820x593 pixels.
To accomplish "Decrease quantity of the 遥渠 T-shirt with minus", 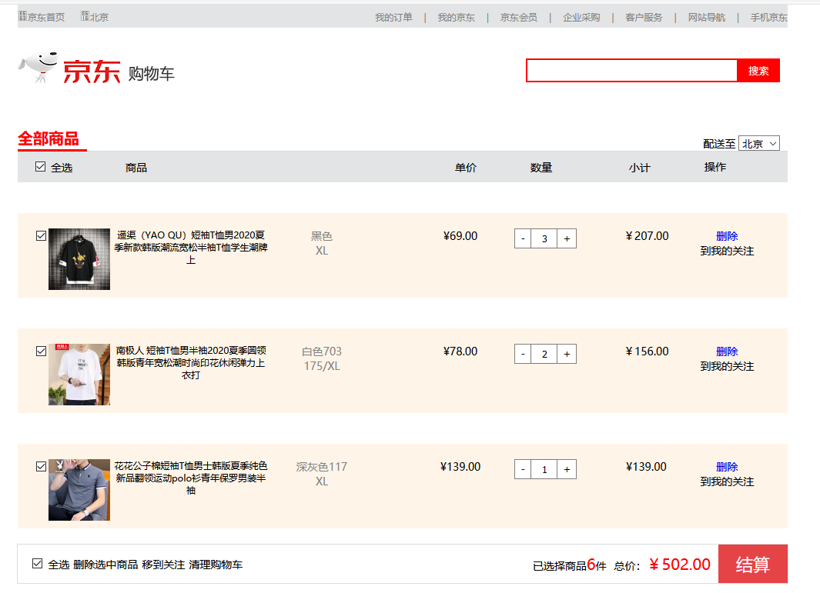I will pyautogui.click(x=523, y=238).
